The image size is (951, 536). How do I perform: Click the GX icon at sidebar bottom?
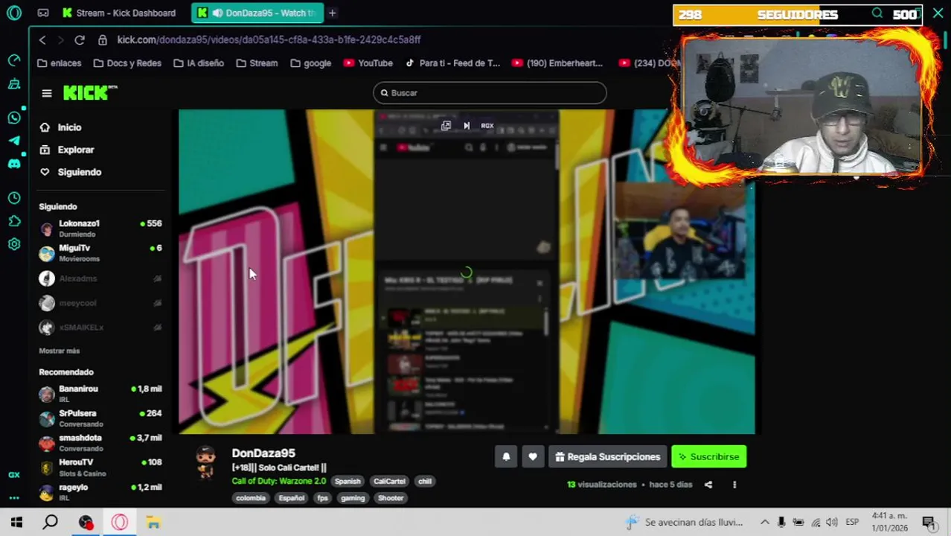pyautogui.click(x=14, y=474)
